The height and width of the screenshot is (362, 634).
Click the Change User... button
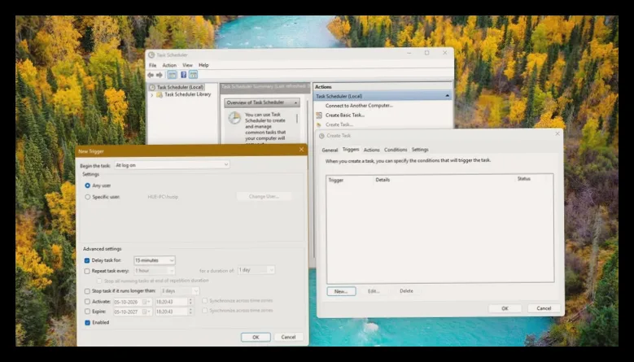click(x=264, y=196)
